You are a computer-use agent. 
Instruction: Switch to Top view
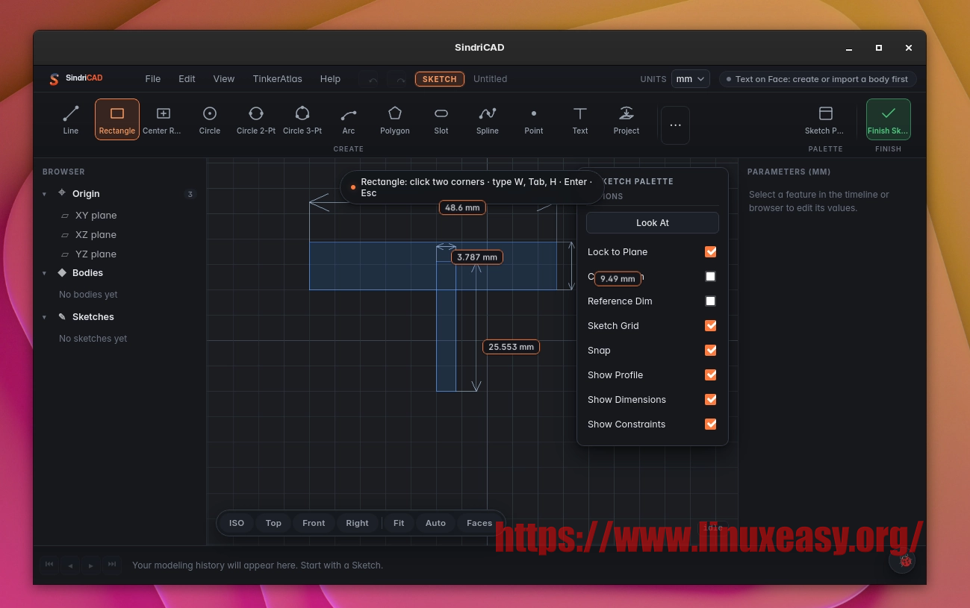coord(273,523)
